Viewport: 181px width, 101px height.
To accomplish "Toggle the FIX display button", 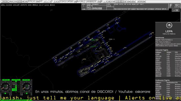I will tap(95, 1).
